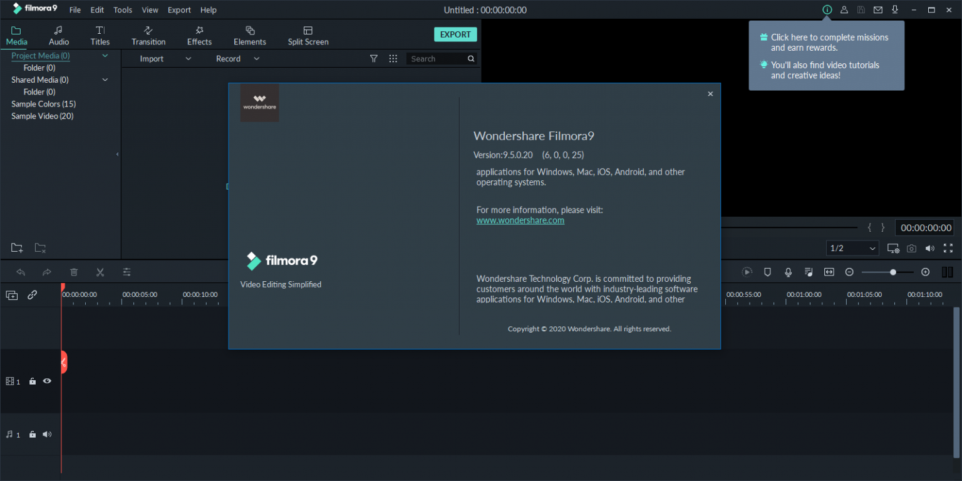Click the timeline zoom slider handle
This screenshot has height=481, width=962.
[x=893, y=272]
